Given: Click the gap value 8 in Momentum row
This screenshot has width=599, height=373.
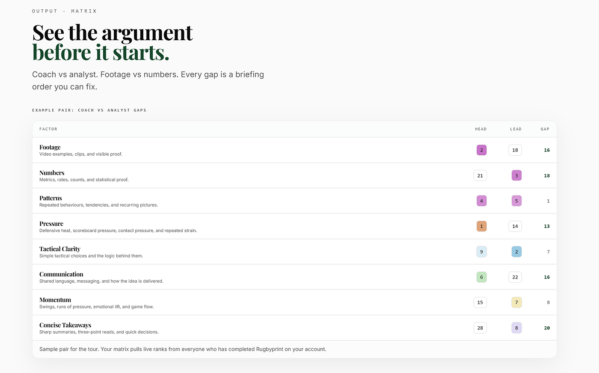Looking at the screenshot, I should coord(548,302).
